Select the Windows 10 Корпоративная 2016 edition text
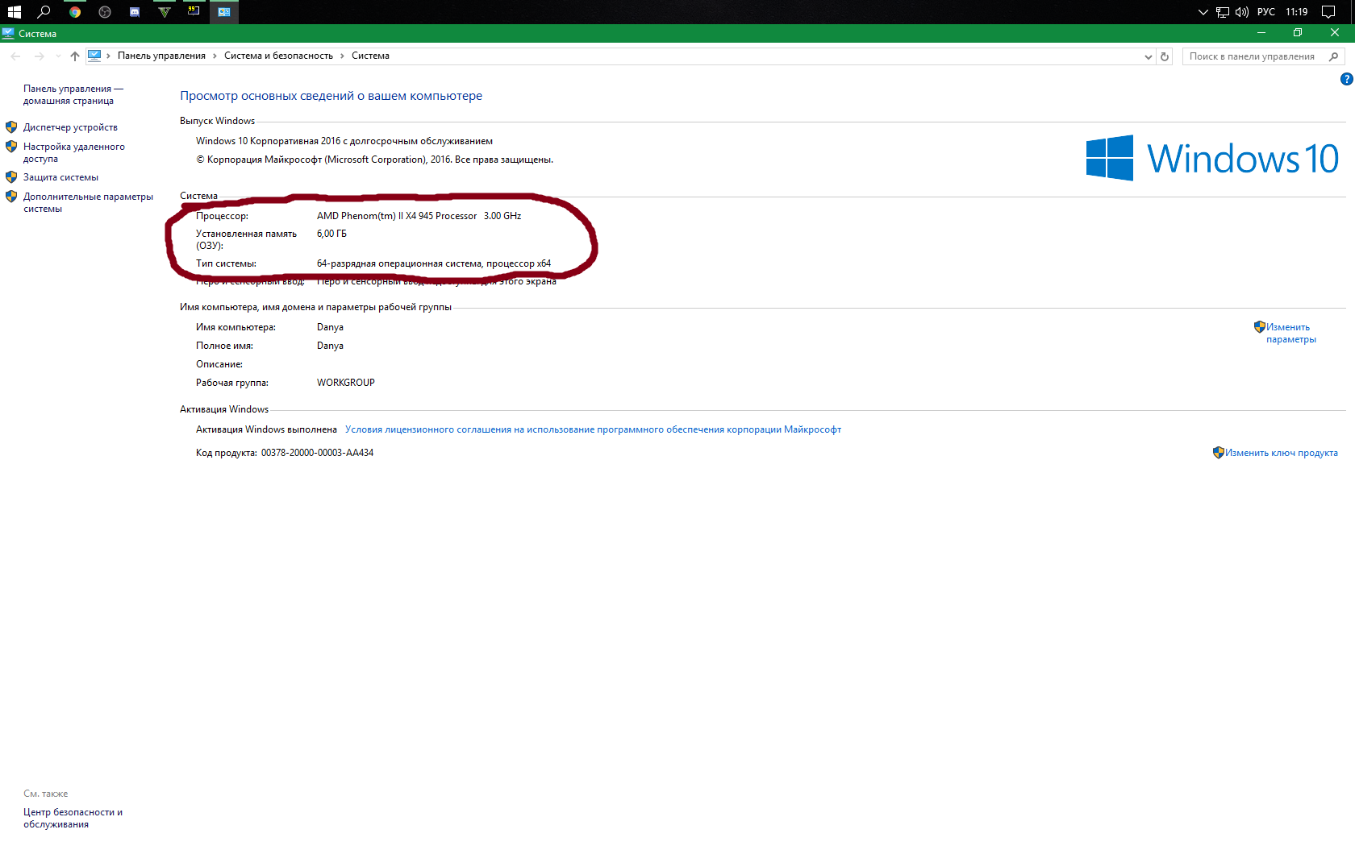This screenshot has width=1355, height=846. coord(344,141)
